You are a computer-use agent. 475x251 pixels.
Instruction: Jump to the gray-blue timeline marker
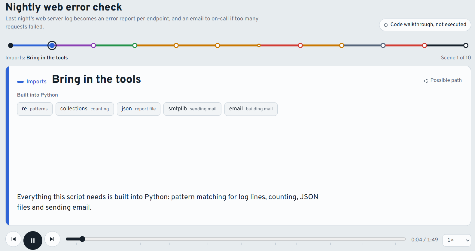coord(383,46)
